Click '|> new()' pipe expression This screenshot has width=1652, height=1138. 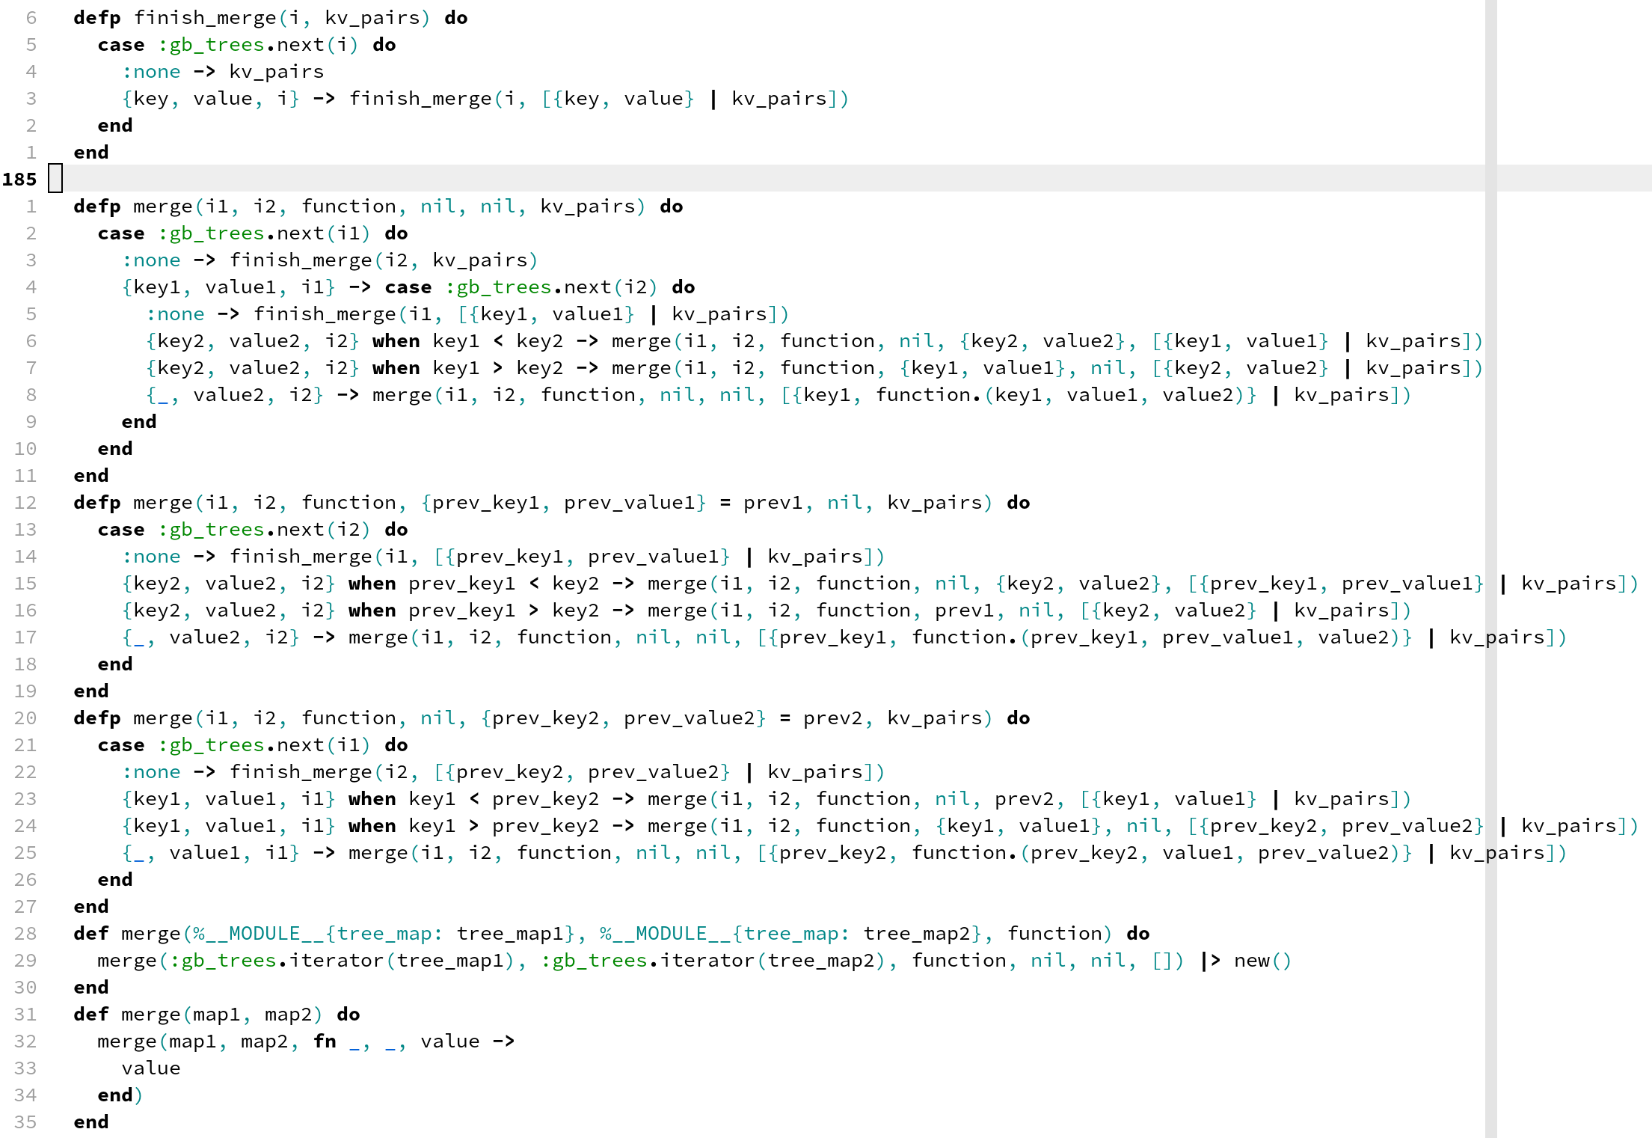[x=1246, y=961]
